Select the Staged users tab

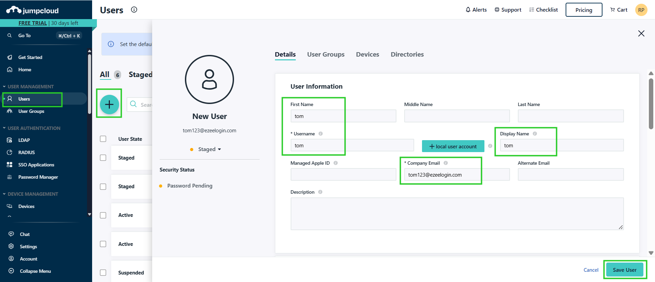(x=140, y=74)
